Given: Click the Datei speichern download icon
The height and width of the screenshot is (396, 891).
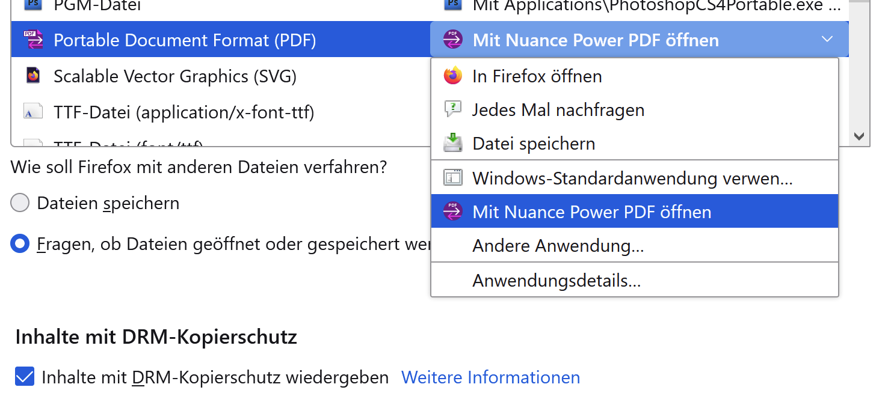Looking at the screenshot, I should coord(452,143).
